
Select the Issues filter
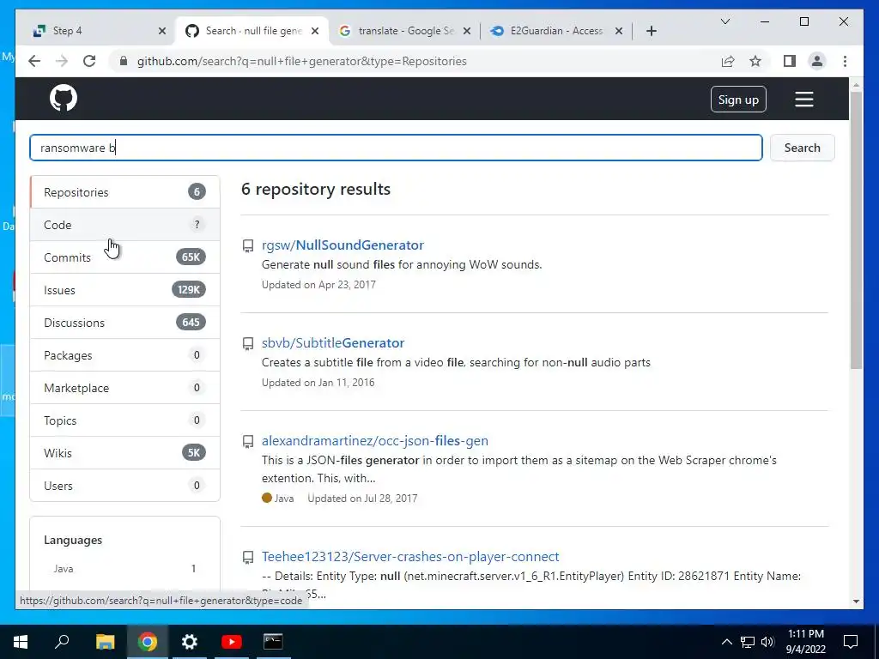coord(124,290)
